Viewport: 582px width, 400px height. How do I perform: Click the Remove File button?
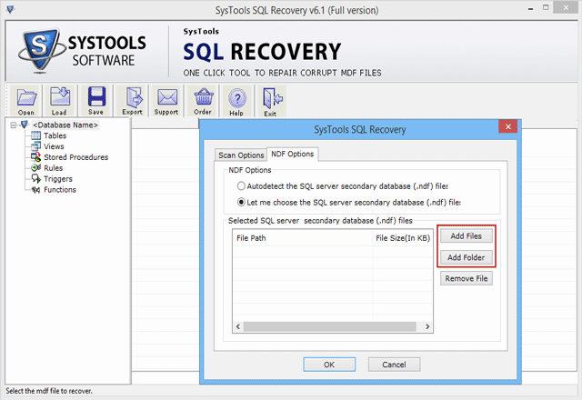(x=467, y=278)
